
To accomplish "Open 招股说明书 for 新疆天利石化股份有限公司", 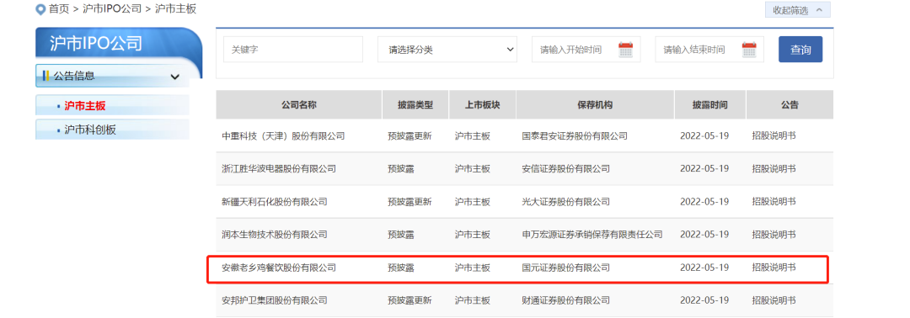I will pos(773,202).
